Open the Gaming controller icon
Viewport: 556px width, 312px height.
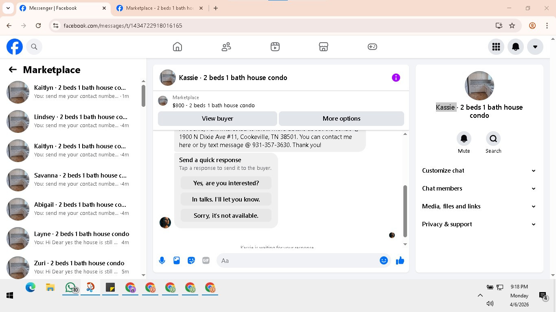(372, 47)
